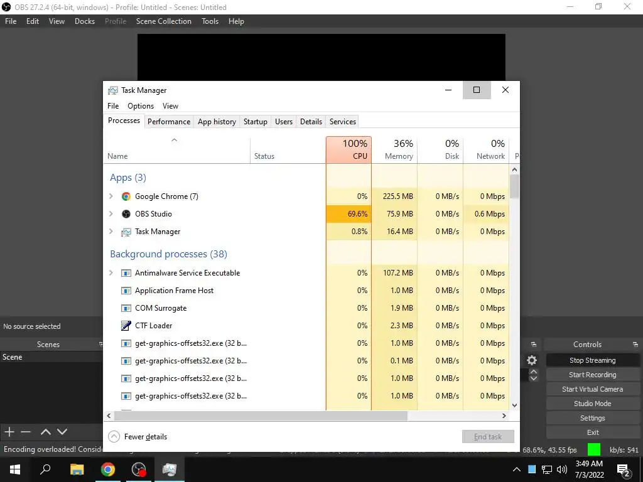
Task: Click the OBS Exit button
Action: click(593, 432)
